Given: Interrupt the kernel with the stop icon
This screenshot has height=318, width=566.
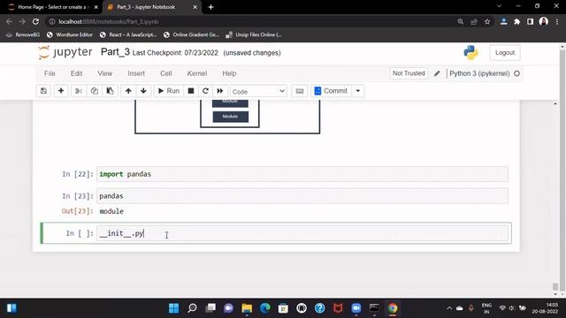Looking at the screenshot, I should pyautogui.click(x=191, y=91).
